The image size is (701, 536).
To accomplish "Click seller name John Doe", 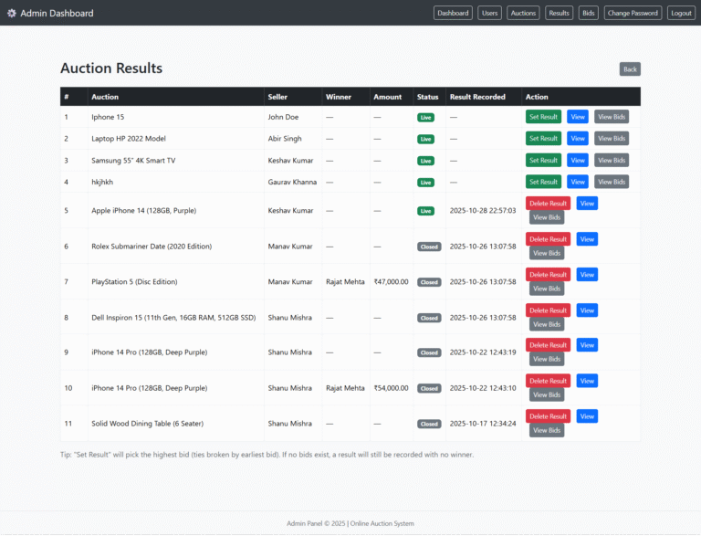I will [283, 117].
